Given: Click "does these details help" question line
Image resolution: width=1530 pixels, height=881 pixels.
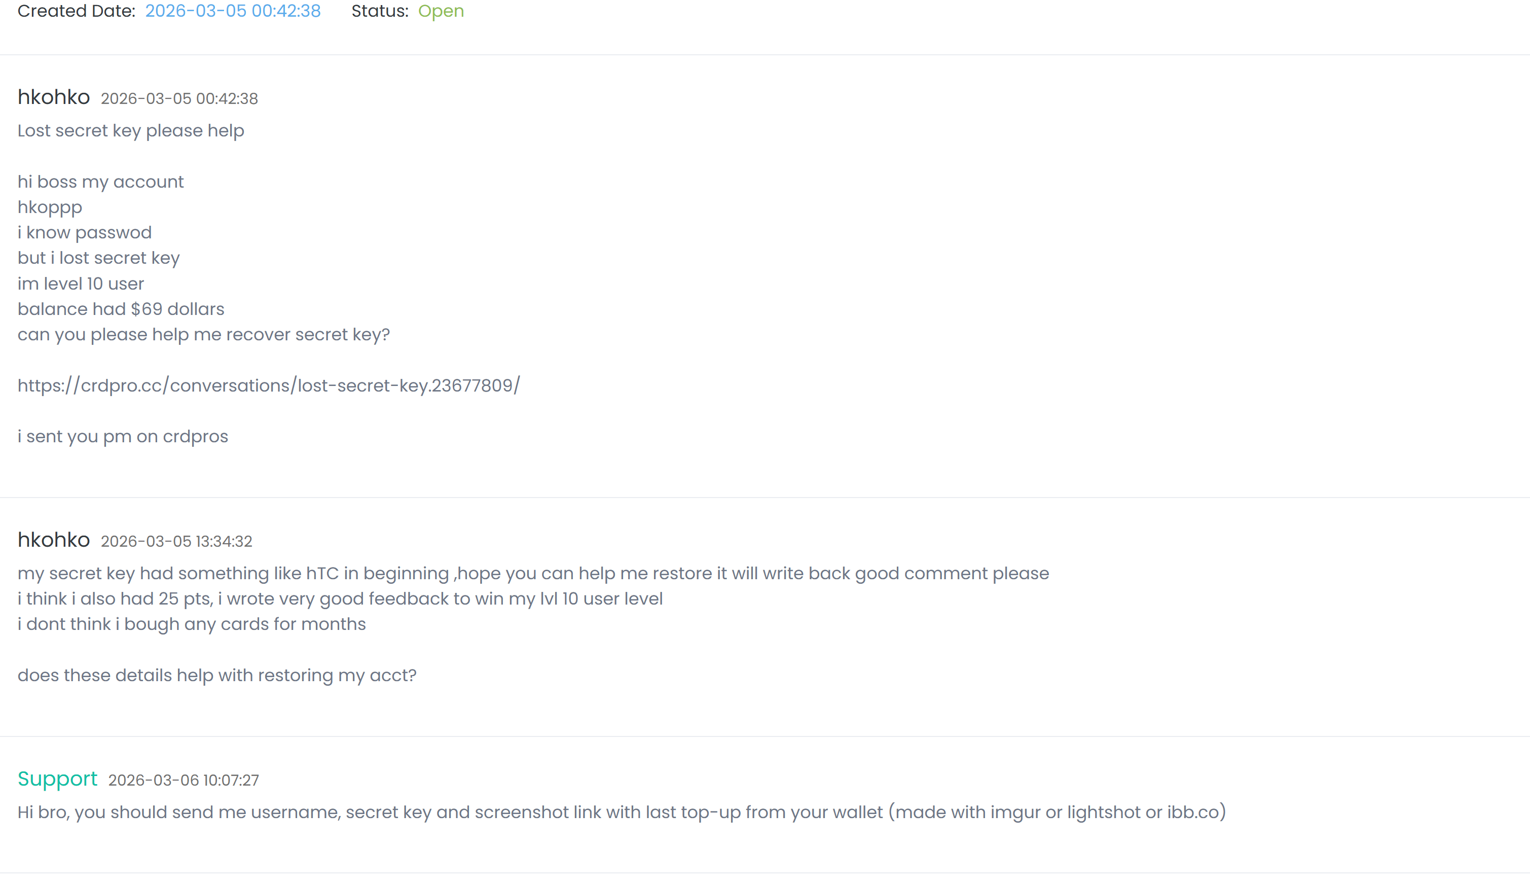Looking at the screenshot, I should point(216,675).
